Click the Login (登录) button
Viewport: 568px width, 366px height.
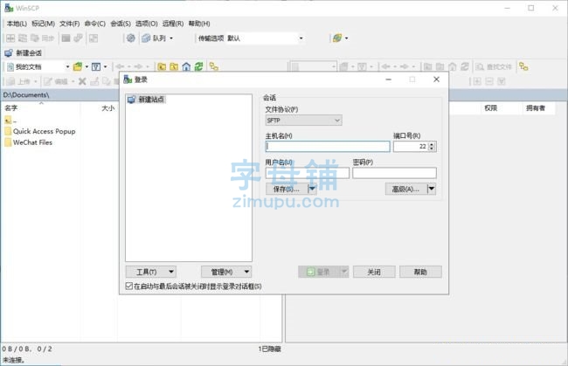coord(319,272)
